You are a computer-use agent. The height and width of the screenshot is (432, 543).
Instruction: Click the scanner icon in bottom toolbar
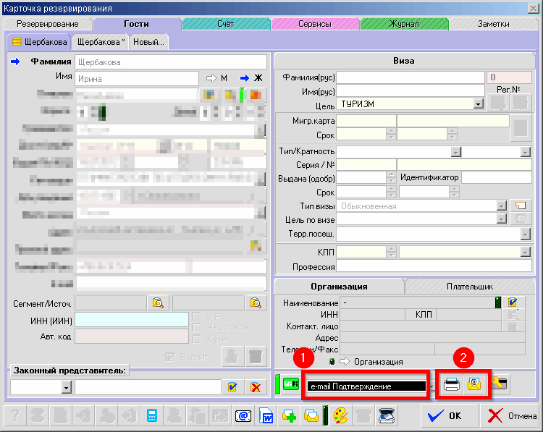tap(388, 416)
